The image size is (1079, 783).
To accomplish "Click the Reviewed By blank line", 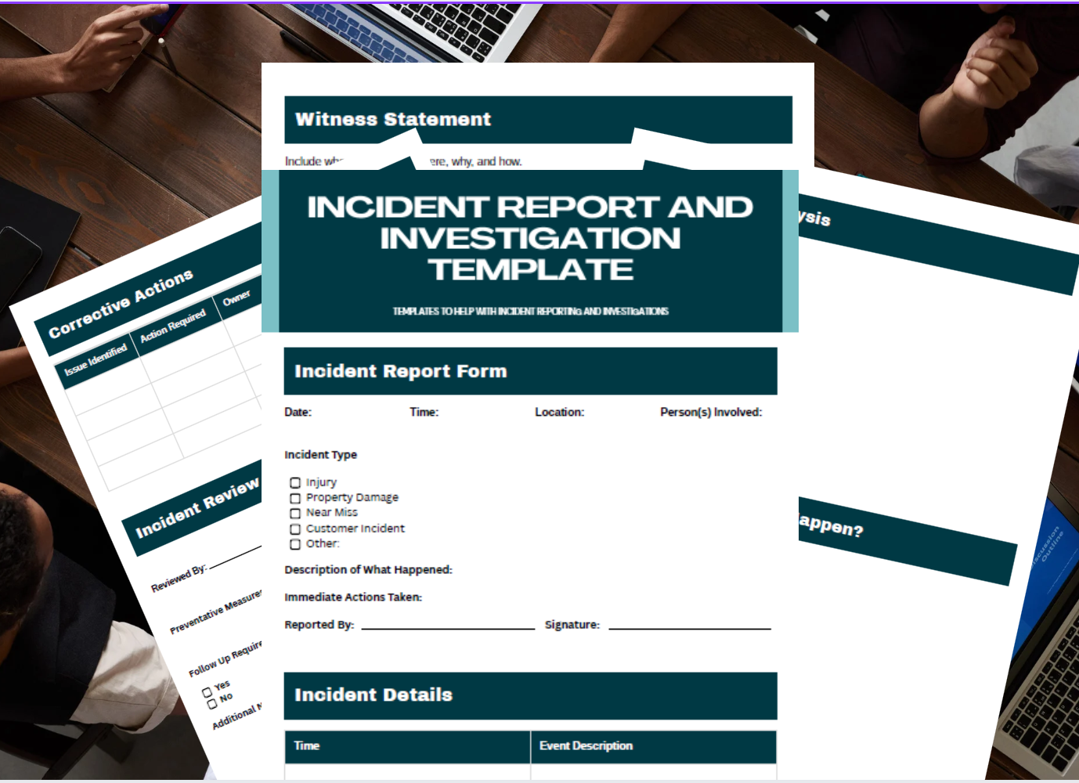I will coord(236,557).
